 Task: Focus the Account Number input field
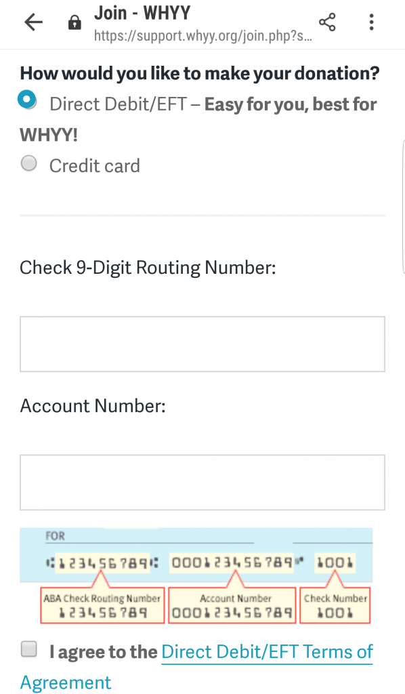[202, 483]
